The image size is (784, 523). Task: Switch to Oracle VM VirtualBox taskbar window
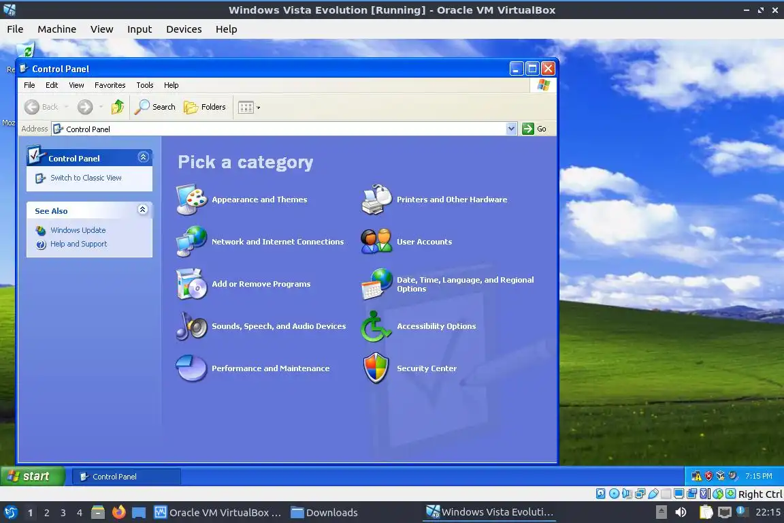click(218, 513)
